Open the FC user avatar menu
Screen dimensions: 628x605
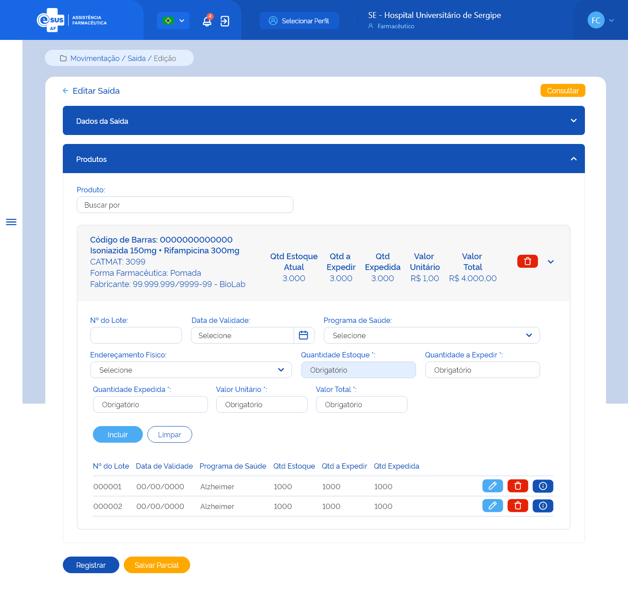[x=596, y=20]
